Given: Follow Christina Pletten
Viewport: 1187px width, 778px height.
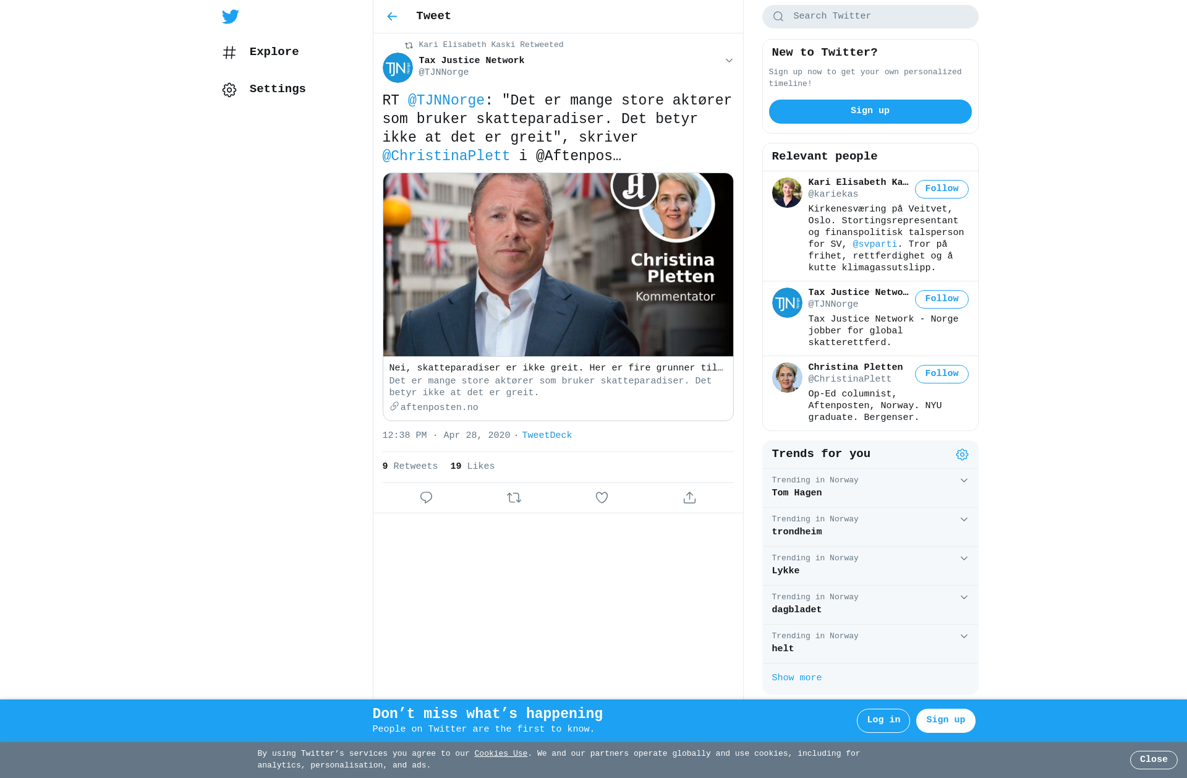Looking at the screenshot, I should coord(942,374).
